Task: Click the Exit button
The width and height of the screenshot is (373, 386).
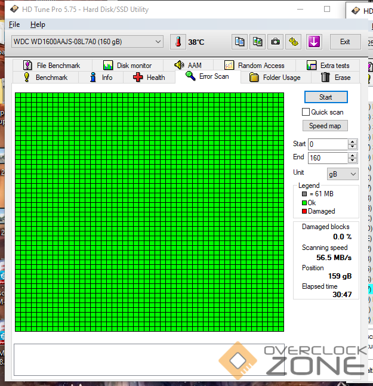Action: point(345,42)
